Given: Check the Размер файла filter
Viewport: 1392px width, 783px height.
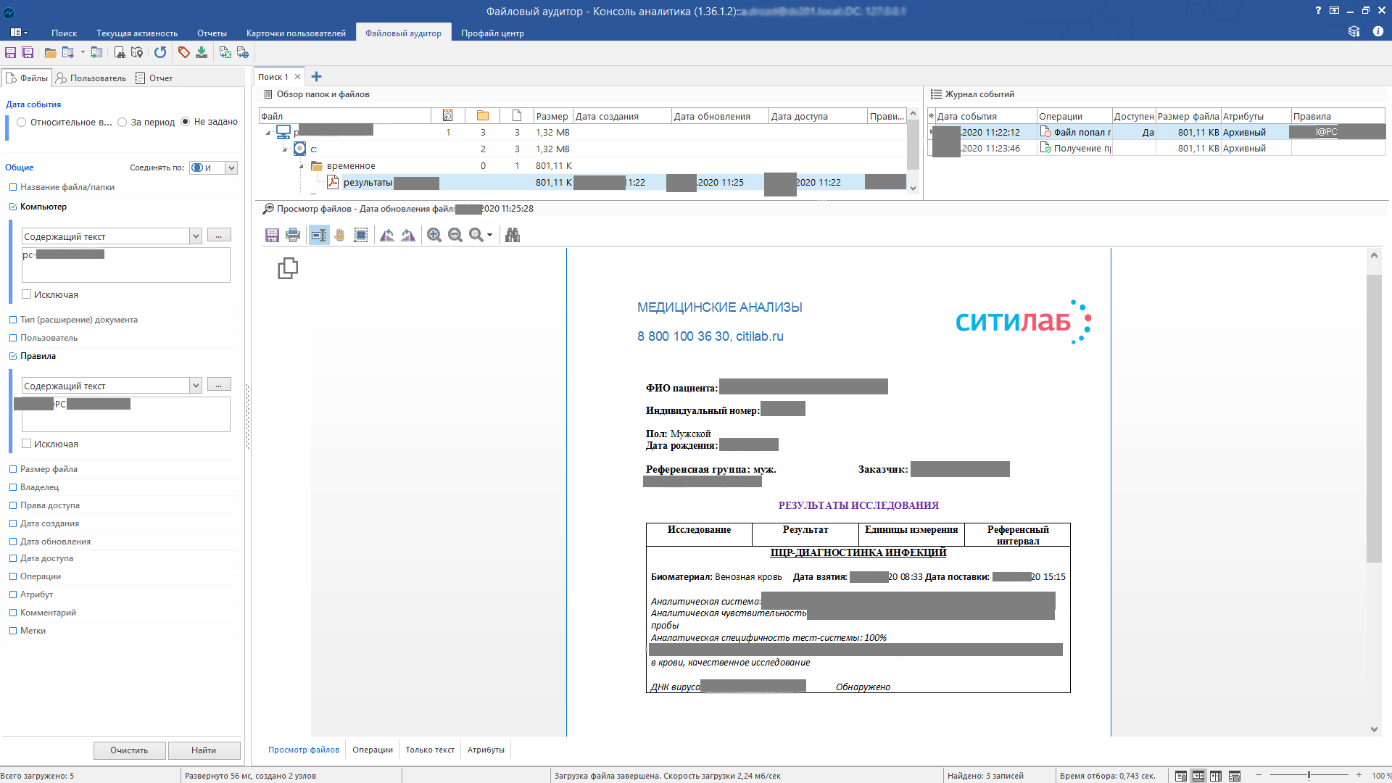Looking at the screenshot, I should (x=13, y=469).
